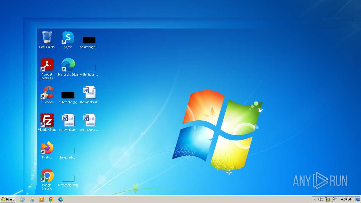Viewport: 361px width, 203px height.
Task: Select the withinhous file icon
Action: [89, 69]
